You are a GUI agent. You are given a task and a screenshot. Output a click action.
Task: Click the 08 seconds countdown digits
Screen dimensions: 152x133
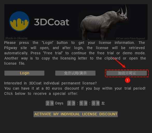click(95, 103)
